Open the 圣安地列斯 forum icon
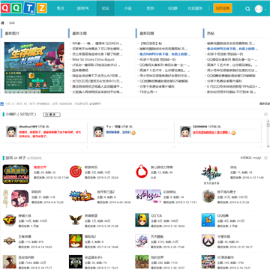Viewport: 270px width, 270px height. [10, 262]
